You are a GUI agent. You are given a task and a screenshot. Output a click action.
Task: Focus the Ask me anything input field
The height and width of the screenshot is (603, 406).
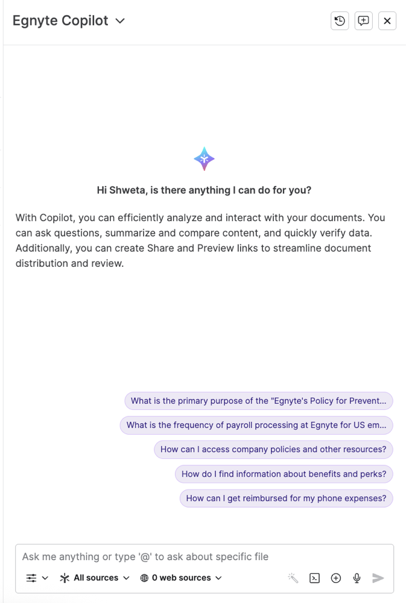[205, 557]
